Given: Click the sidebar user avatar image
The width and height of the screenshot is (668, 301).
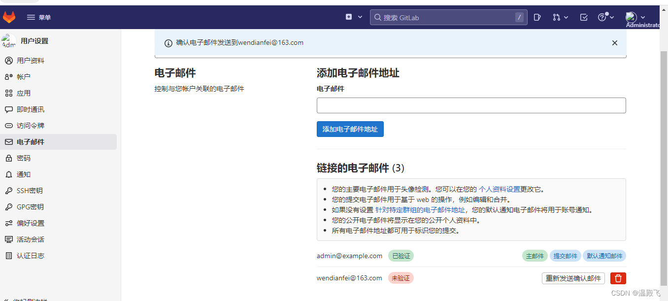Looking at the screenshot, I should (x=9, y=41).
